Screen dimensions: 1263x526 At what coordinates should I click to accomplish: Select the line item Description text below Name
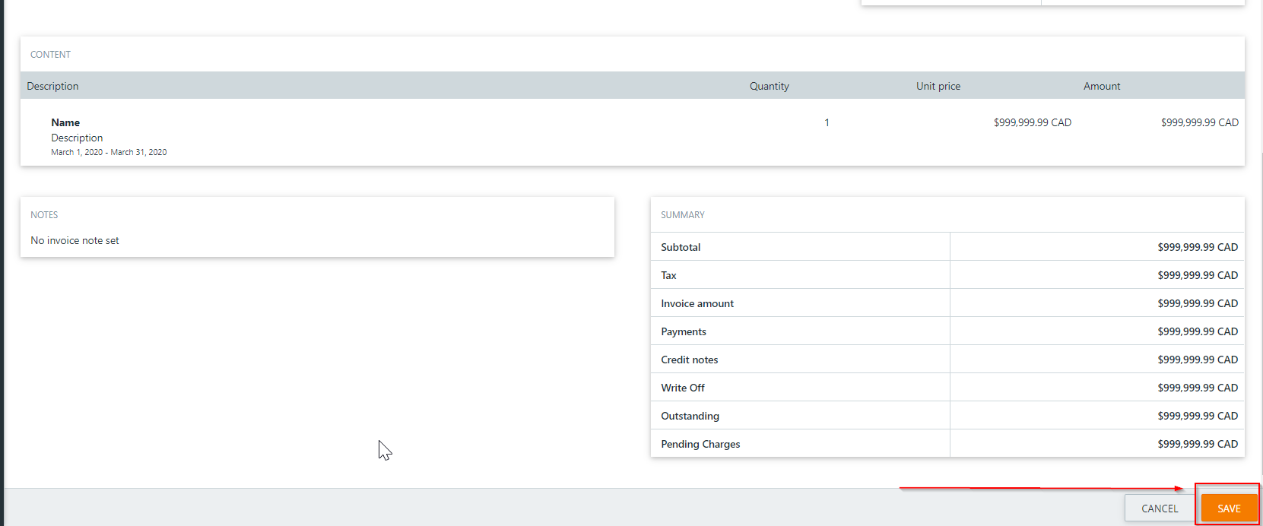pyautogui.click(x=77, y=138)
